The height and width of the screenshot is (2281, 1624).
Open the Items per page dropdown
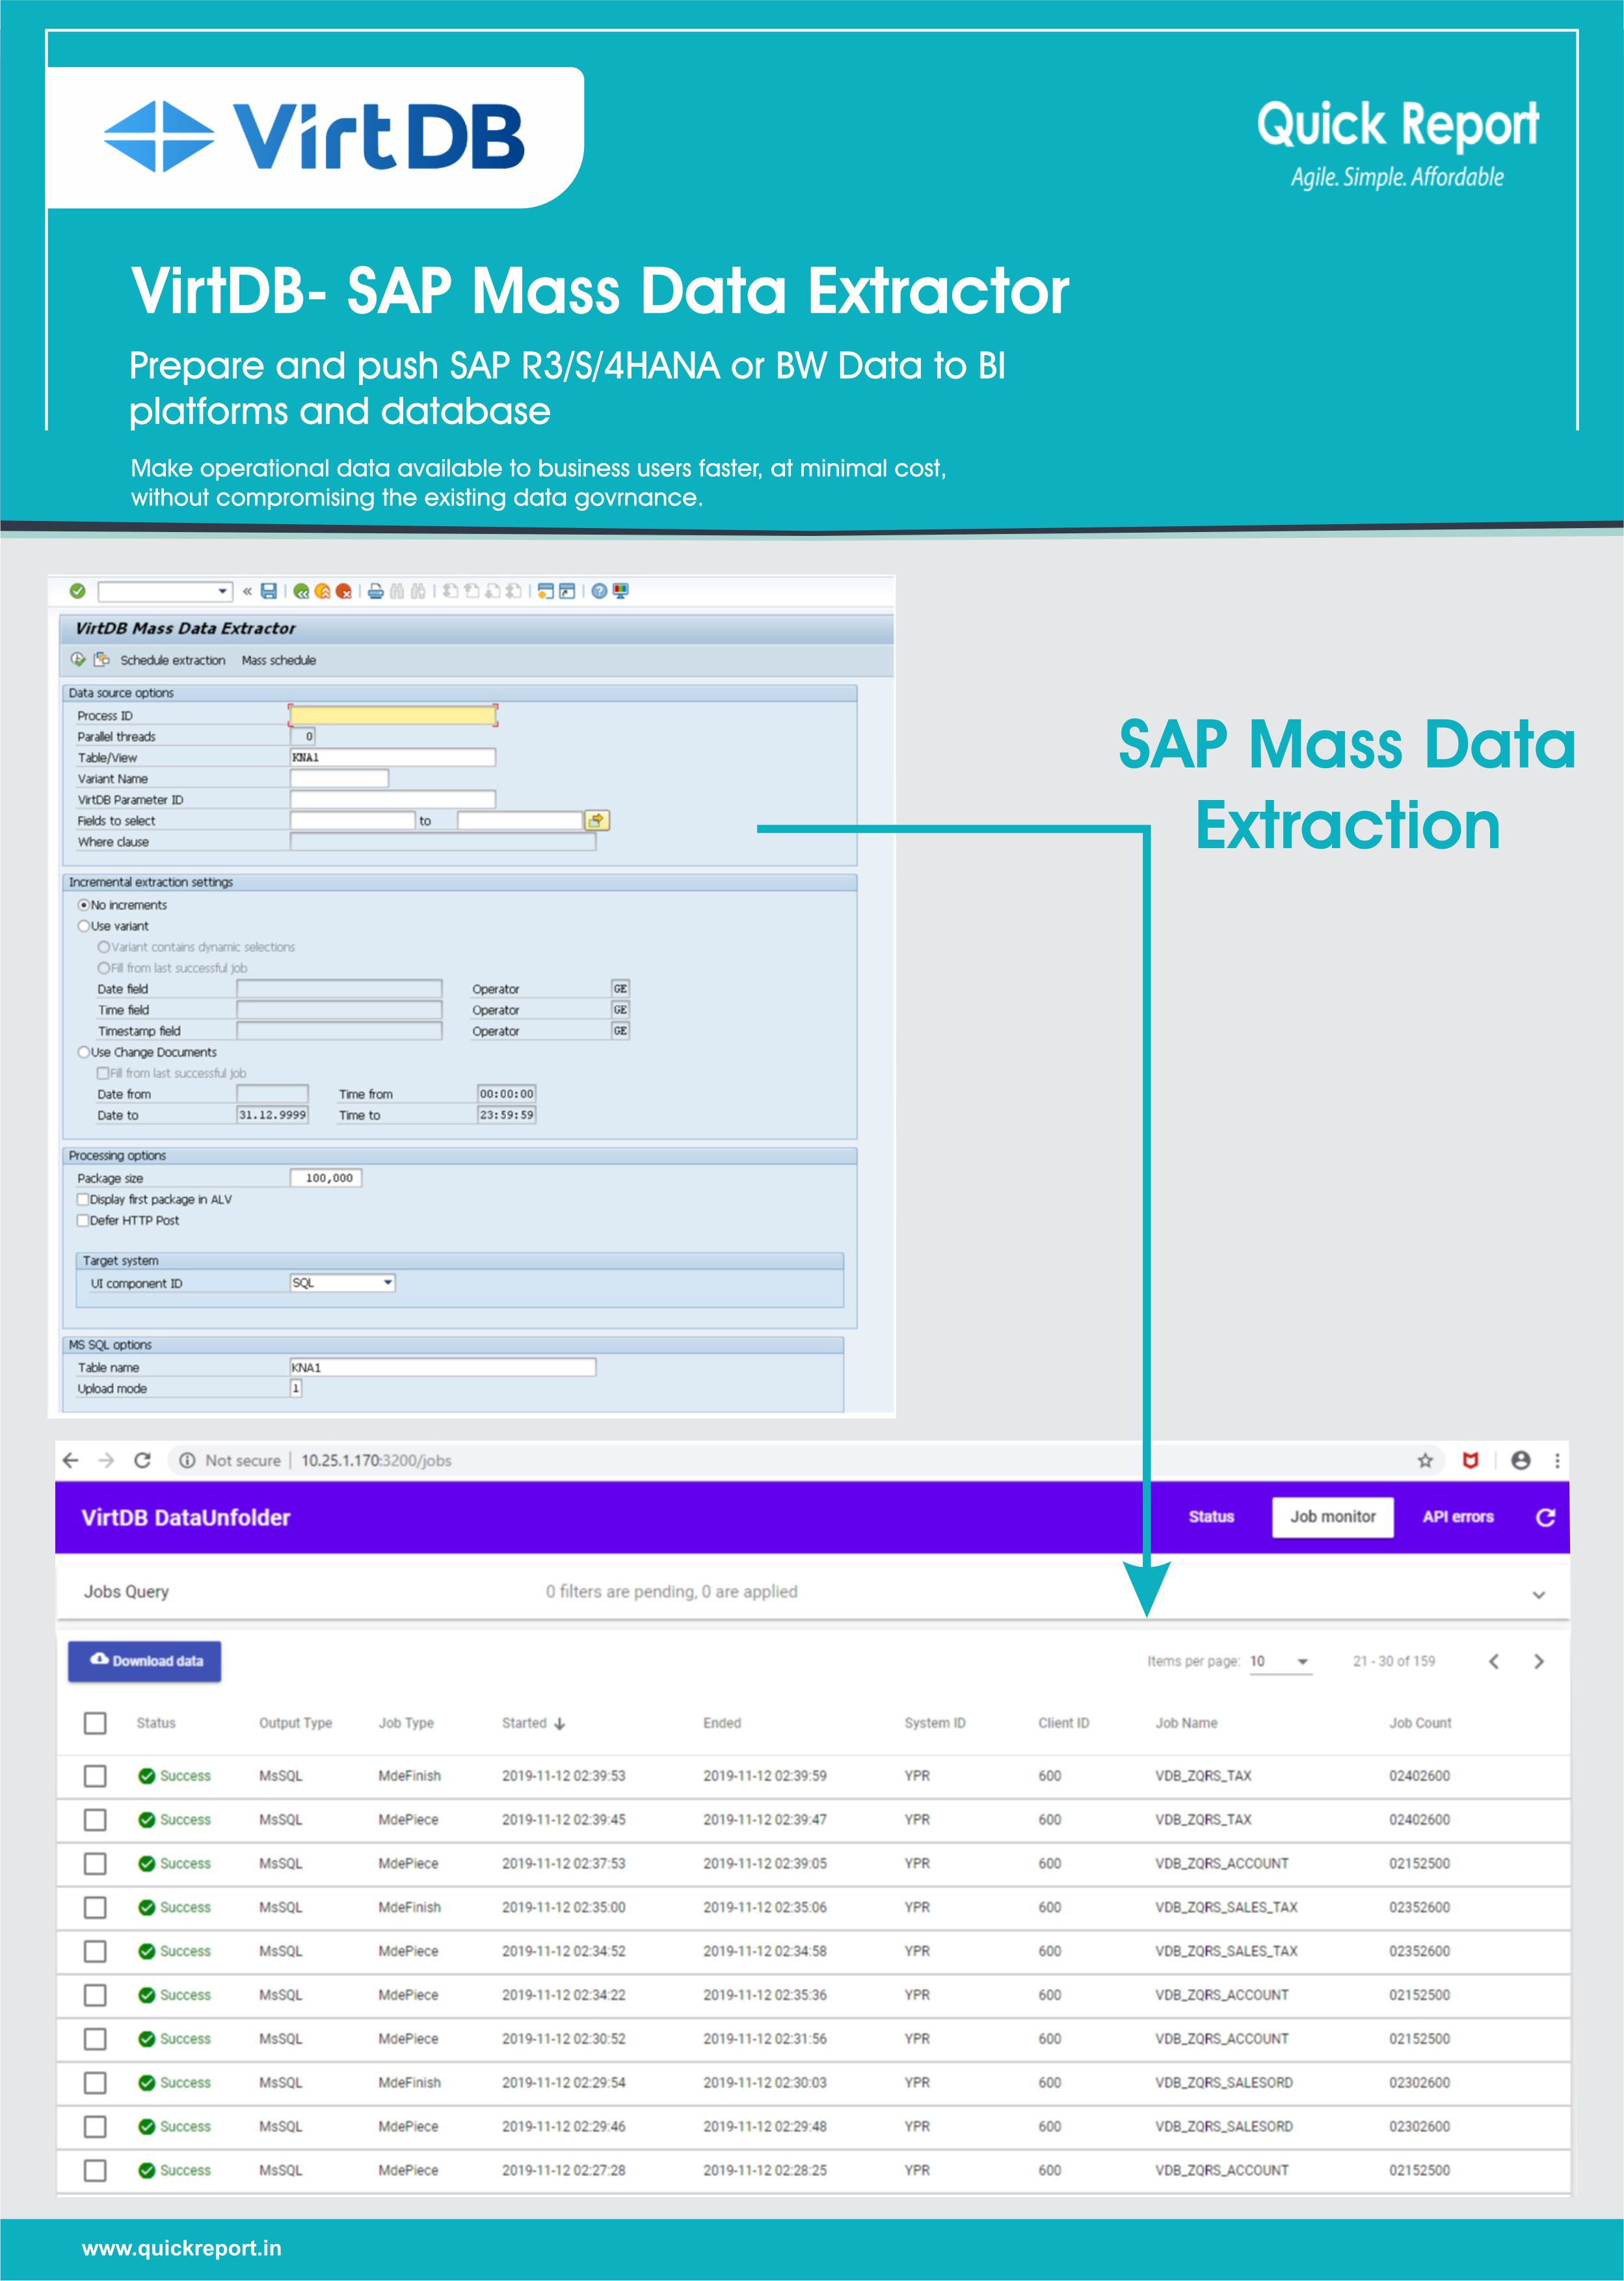point(1281,1661)
